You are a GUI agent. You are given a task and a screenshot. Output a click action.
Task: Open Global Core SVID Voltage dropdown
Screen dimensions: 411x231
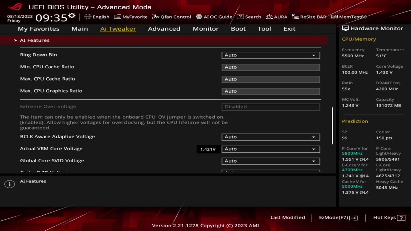pos(271,161)
